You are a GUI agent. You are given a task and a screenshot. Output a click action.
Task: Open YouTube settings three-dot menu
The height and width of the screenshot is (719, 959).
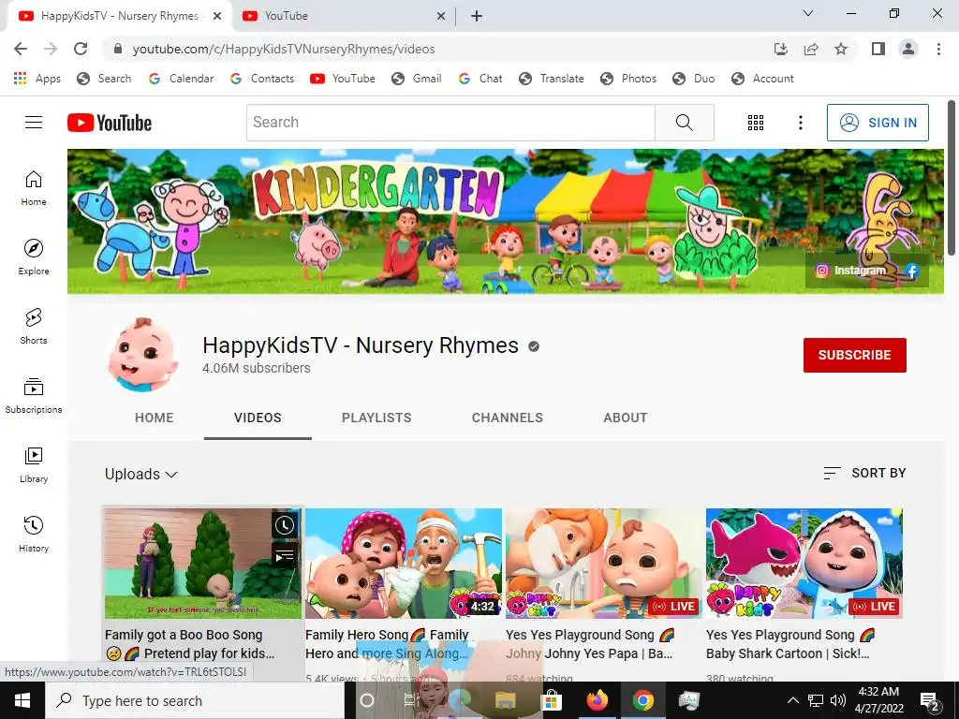click(x=800, y=123)
